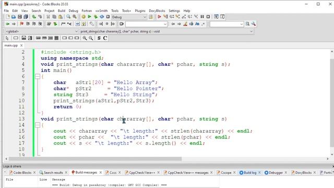Open the DoxyBlocks menu

point(157,10)
